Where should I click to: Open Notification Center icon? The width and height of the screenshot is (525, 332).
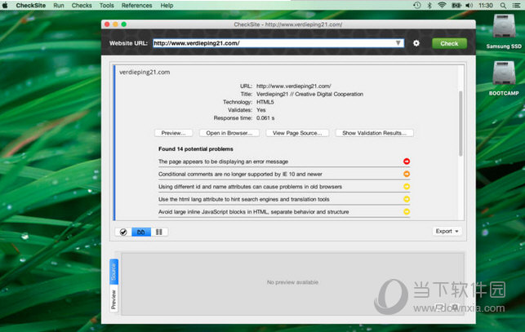point(516,6)
